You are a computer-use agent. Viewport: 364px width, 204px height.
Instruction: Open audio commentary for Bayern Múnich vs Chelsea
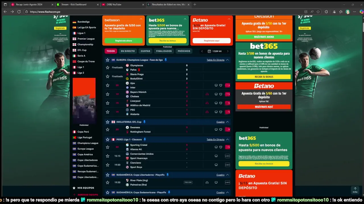pyautogui.click(x=207, y=94)
